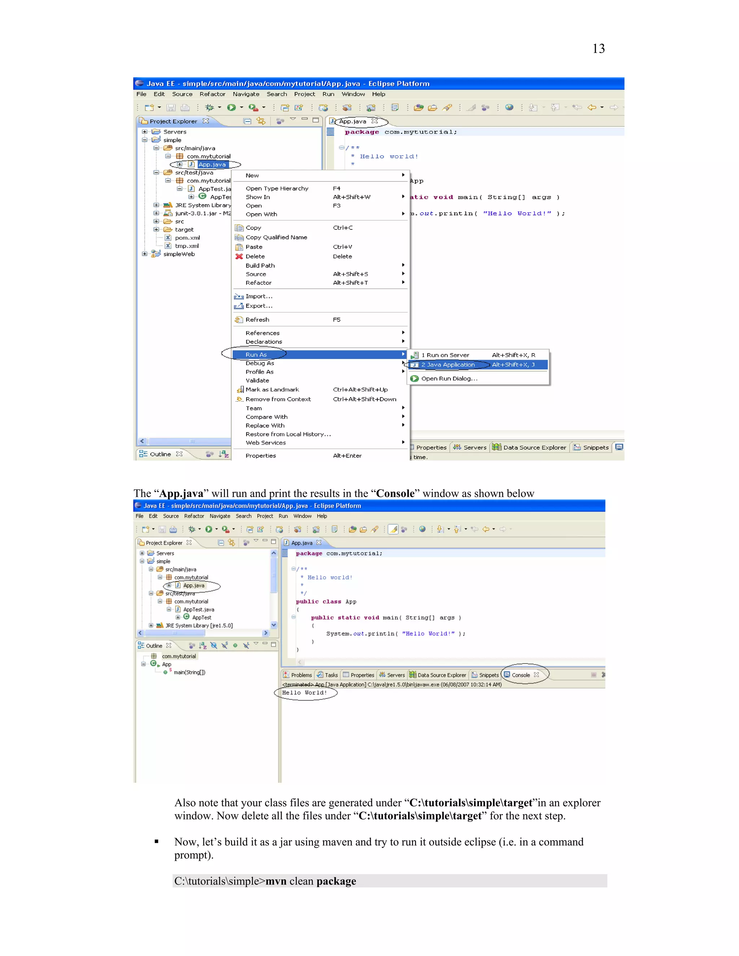739x956 pixels.
Task: Open the Console tab in bottom panel
Action: [x=521, y=675]
